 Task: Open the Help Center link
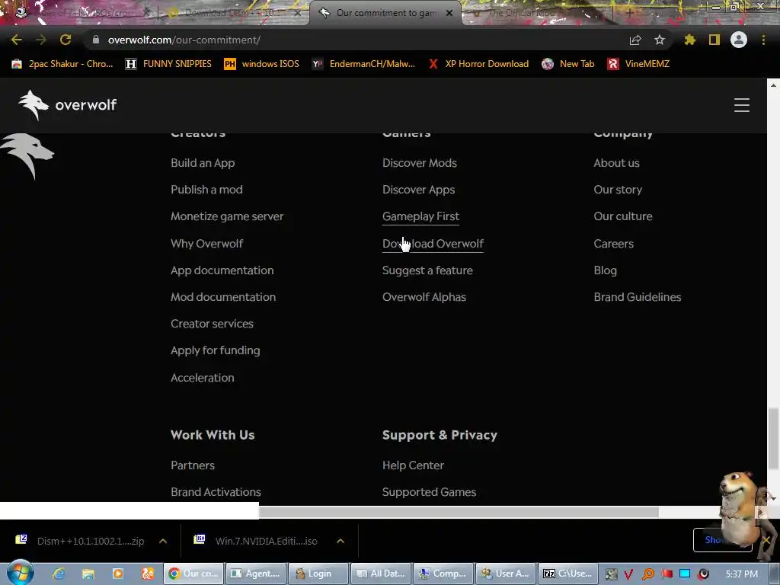tap(413, 465)
